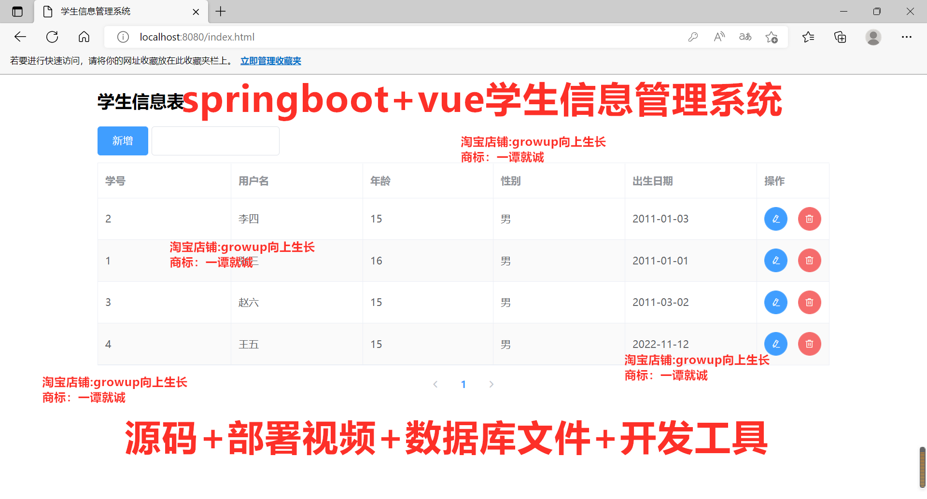The image size is (927, 499).
Task: Open the user profile menu
Action: [x=873, y=37]
